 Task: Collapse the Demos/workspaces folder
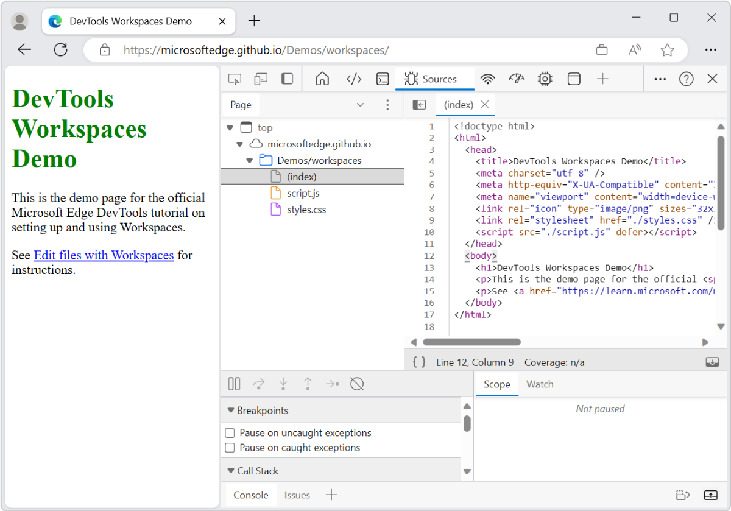(x=249, y=160)
